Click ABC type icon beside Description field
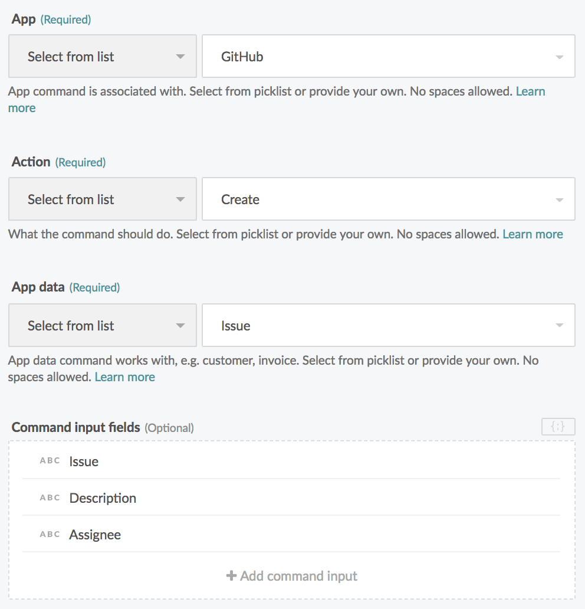585x609 pixels. [x=50, y=497]
